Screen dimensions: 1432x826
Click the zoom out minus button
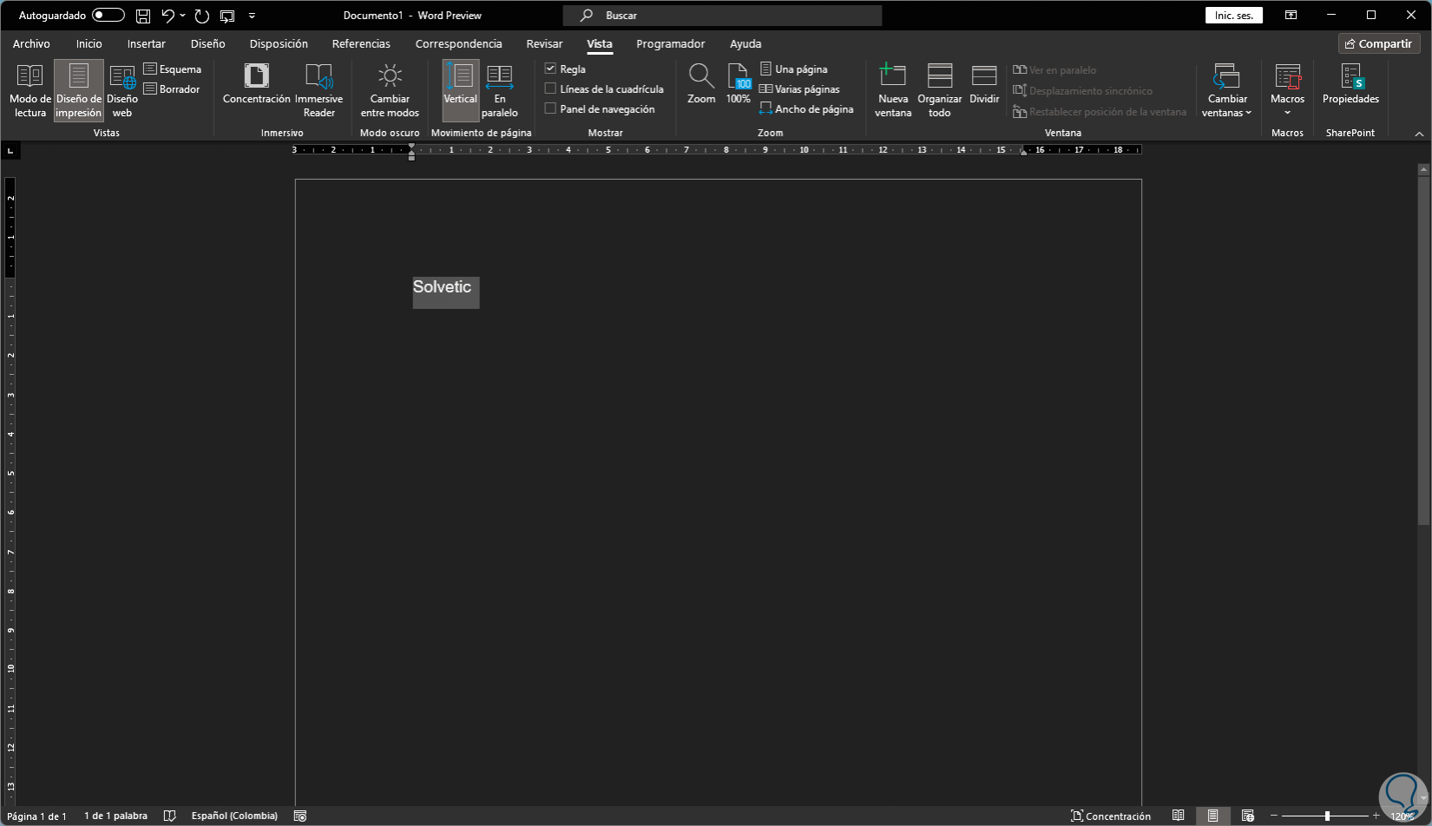(x=1274, y=816)
